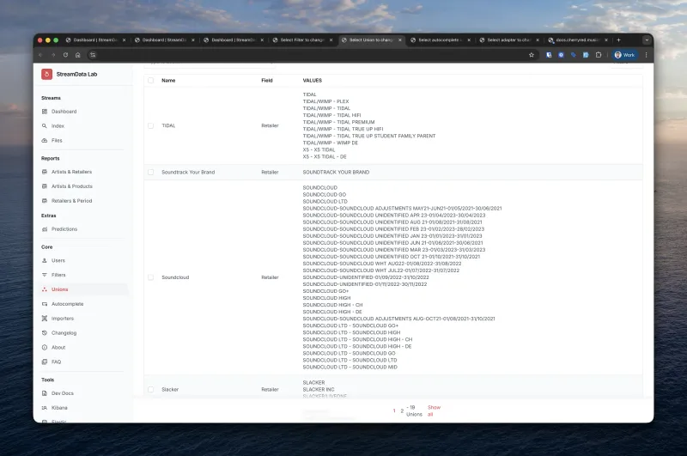Select the TIDAL/WIMP - TIDAL PREMIUM value
687x456 pixels.
(x=338, y=122)
